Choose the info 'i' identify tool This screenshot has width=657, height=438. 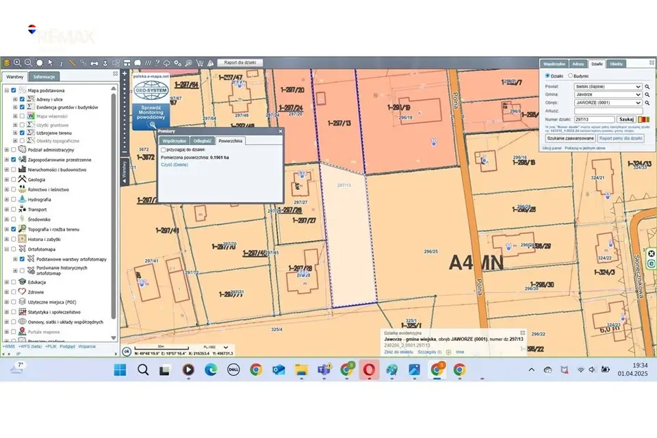(x=61, y=63)
